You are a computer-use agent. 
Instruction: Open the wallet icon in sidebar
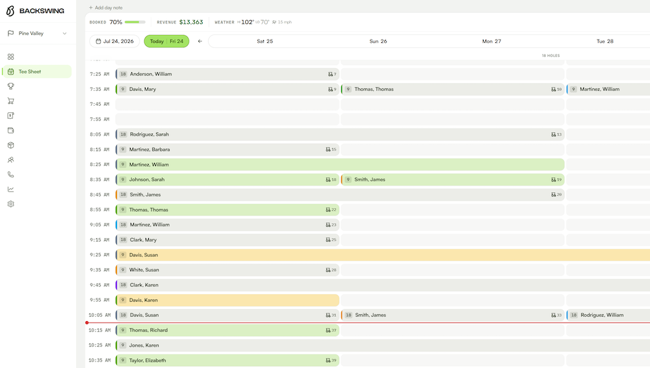pos(11,130)
